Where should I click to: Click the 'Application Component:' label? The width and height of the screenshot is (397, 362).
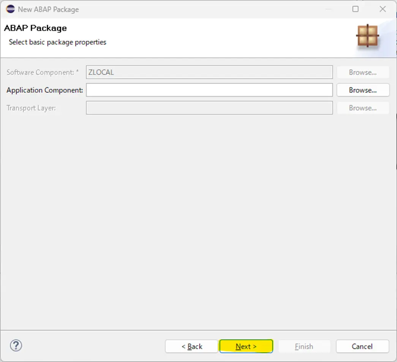pyautogui.click(x=45, y=90)
